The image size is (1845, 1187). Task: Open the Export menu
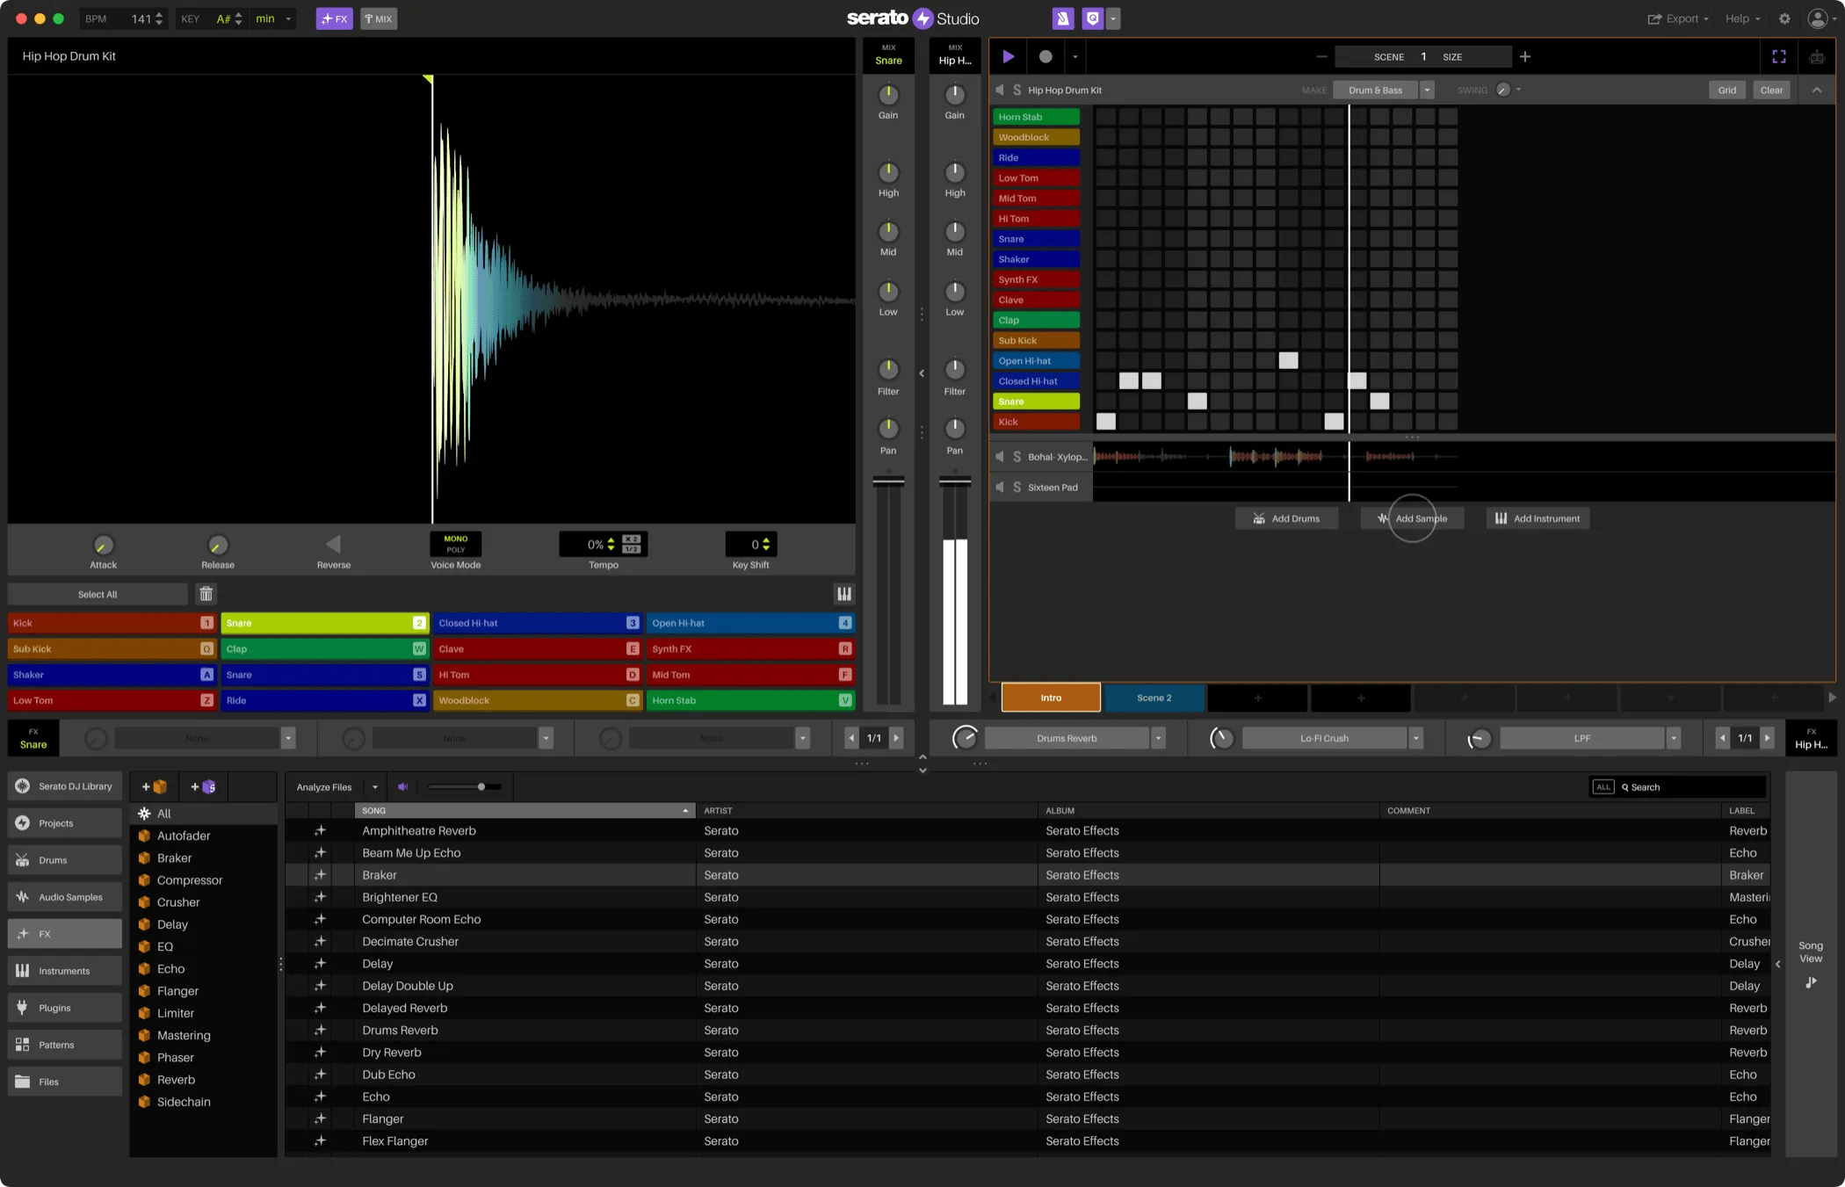(1677, 18)
